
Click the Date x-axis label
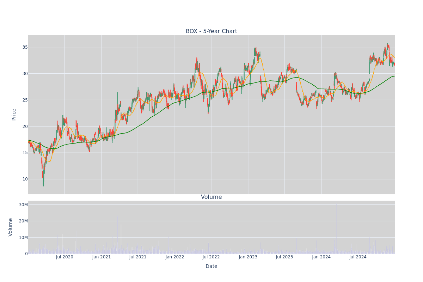[211, 266]
